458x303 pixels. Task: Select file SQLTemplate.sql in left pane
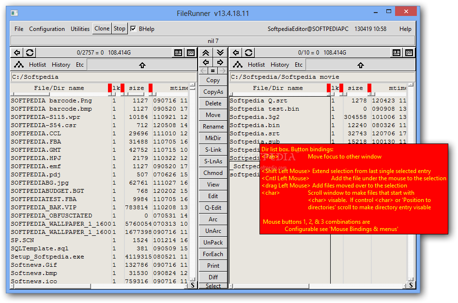click(x=39, y=249)
